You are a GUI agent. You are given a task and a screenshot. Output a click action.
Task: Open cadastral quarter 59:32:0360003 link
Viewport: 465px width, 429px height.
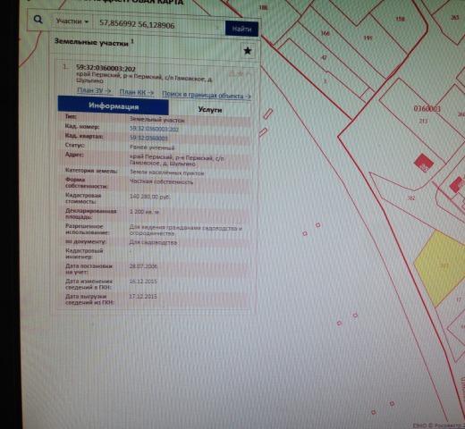click(x=148, y=138)
